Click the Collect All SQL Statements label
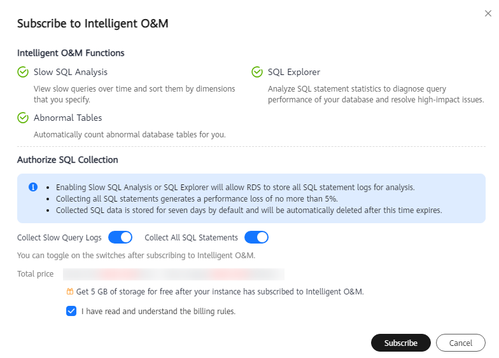The image size is (499, 358). pos(191,238)
